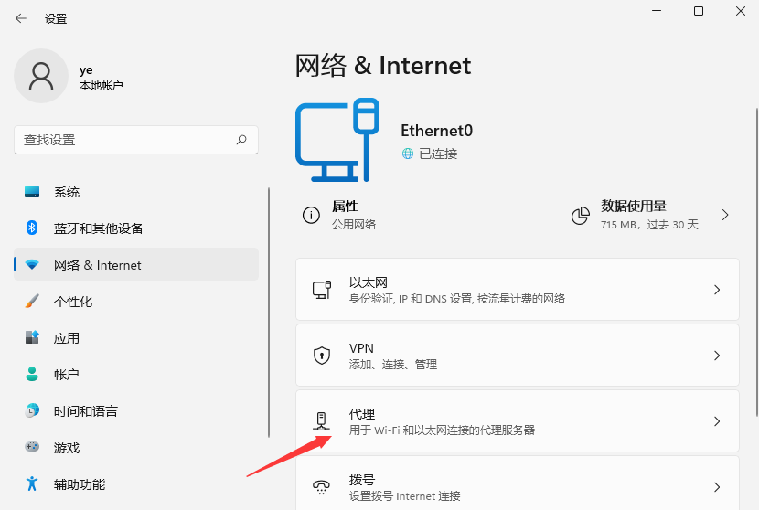
Task: Open the VPN card title
Action: (361, 348)
